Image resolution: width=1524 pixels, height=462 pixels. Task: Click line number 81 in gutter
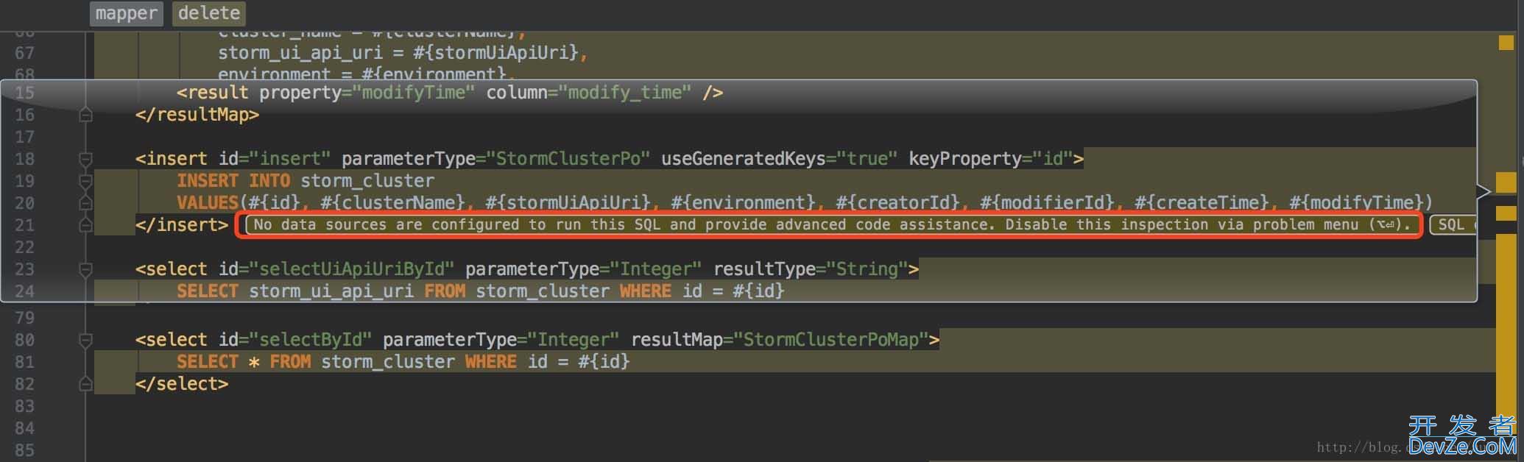click(24, 362)
